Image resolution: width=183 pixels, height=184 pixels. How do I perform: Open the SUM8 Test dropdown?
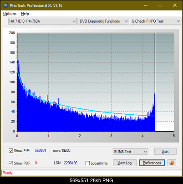click(131, 152)
